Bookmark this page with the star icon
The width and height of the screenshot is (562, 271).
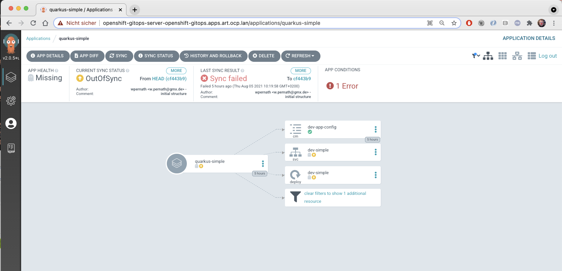tap(454, 23)
